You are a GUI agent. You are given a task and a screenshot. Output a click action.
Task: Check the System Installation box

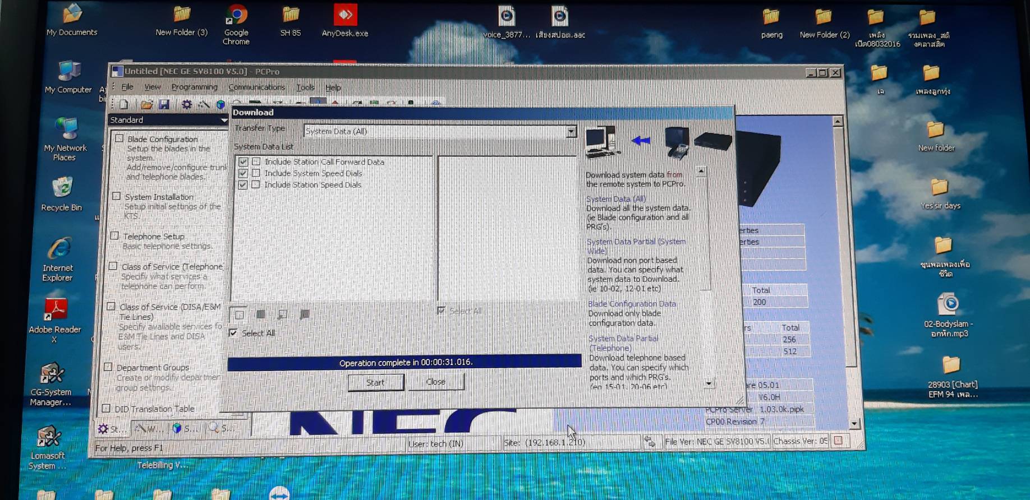(x=117, y=196)
